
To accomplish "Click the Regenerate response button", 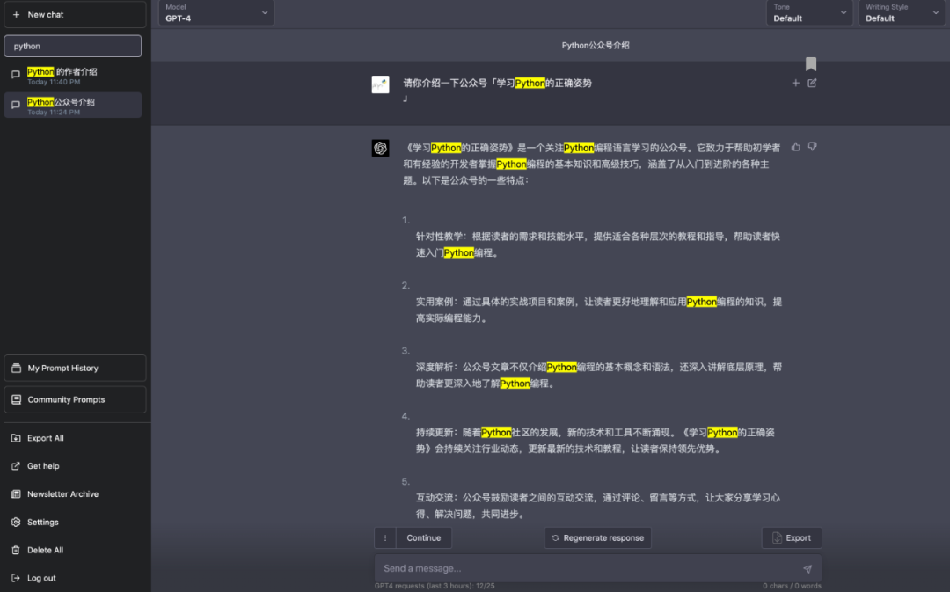I will coord(598,537).
